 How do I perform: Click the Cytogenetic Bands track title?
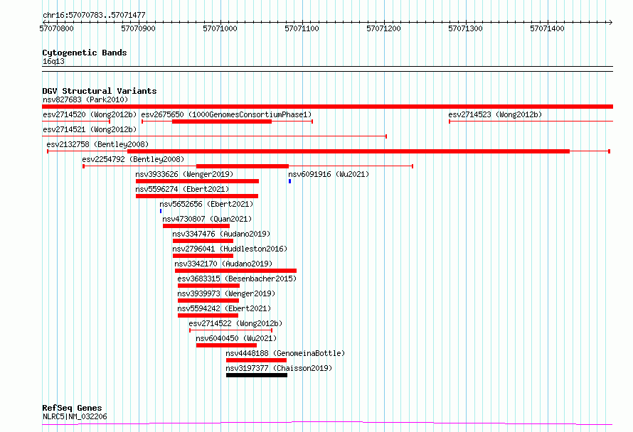(x=85, y=53)
